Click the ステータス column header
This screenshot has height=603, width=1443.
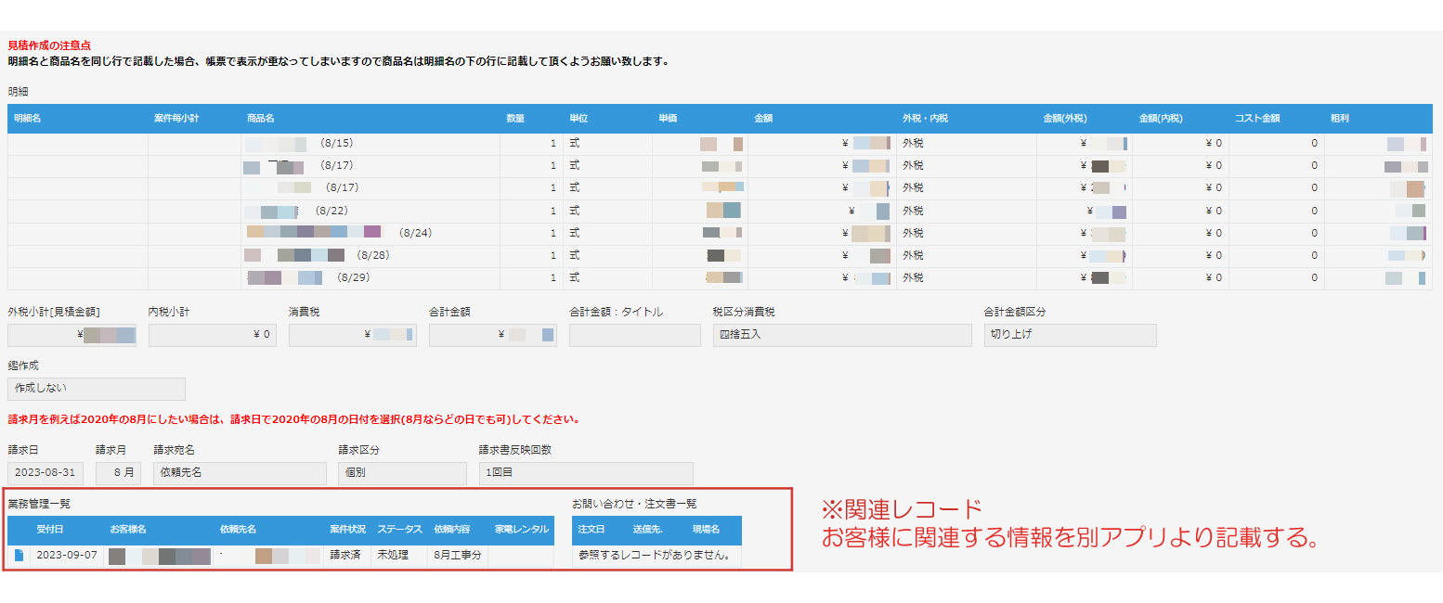(399, 529)
